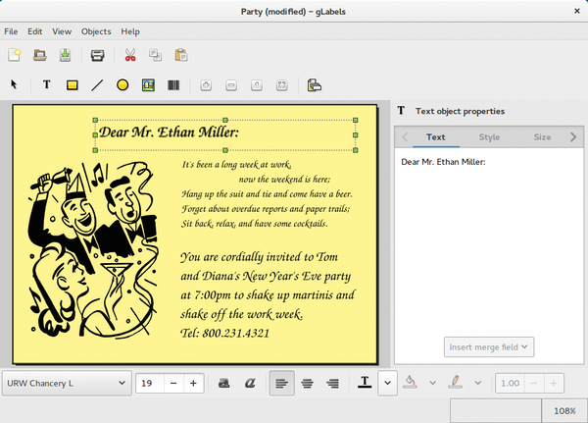Switch to the Size tab

[542, 137]
